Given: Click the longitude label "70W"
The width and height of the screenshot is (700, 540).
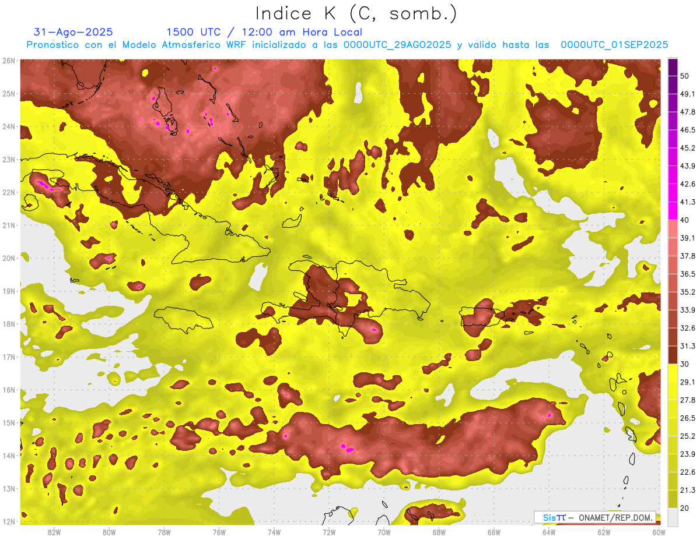Looking at the screenshot, I should coord(384,532).
